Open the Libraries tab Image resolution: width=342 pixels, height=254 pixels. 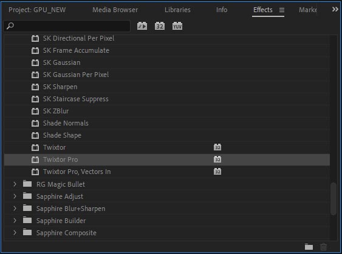(x=177, y=10)
